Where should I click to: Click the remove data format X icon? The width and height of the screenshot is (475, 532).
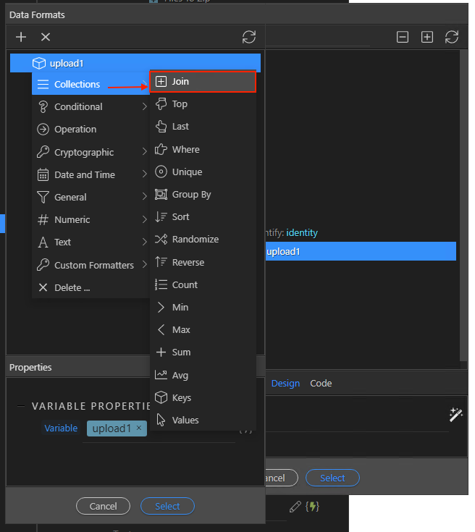click(46, 37)
